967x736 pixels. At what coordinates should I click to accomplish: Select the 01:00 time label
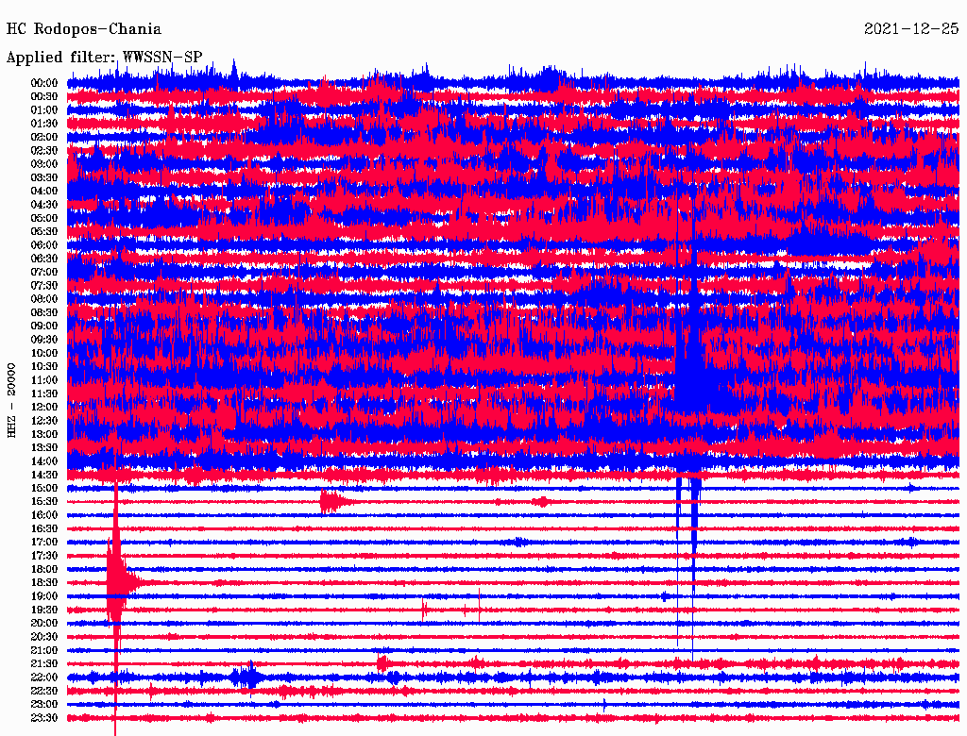coord(44,109)
